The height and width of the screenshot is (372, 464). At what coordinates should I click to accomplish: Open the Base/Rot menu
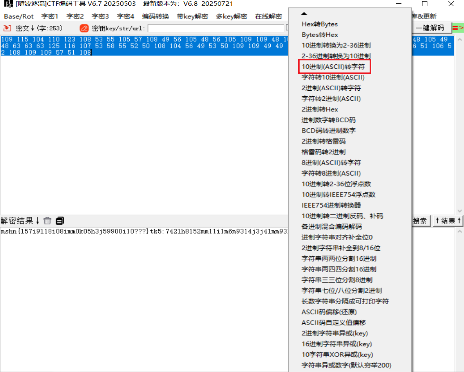[19, 16]
